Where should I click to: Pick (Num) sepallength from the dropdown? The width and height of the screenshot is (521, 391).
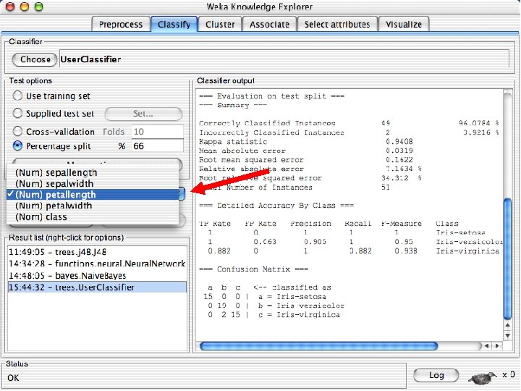click(x=93, y=172)
